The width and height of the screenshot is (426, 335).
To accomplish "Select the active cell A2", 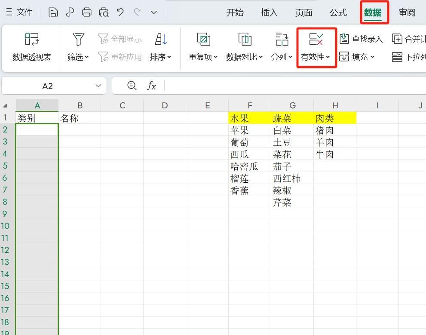I will tap(37, 130).
